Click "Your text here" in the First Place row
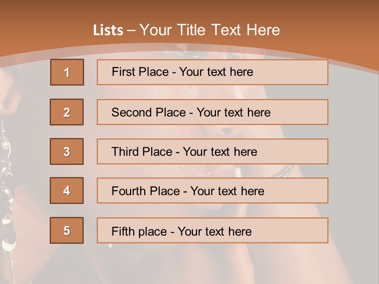 tap(216, 72)
